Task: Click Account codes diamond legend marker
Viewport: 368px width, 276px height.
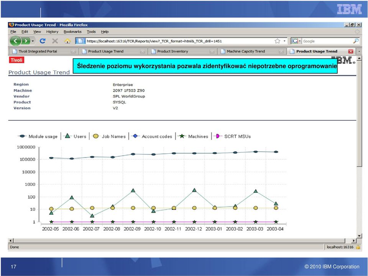Action: click(x=135, y=136)
